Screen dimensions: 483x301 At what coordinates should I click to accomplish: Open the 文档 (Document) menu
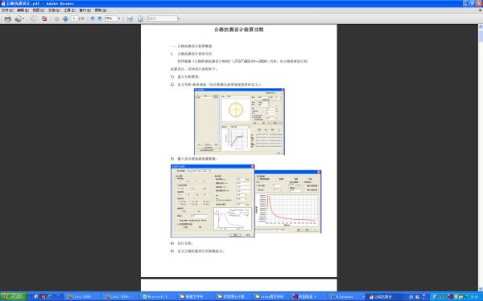[54, 10]
